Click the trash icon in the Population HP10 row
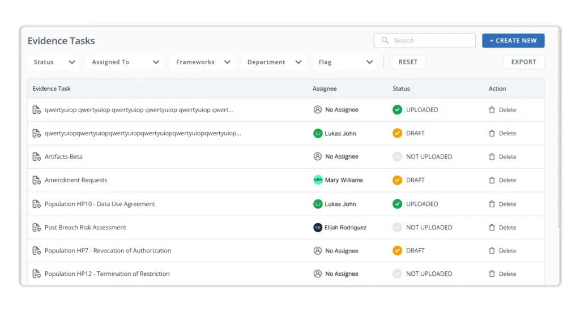580x312 pixels. pyautogui.click(x=492, y=204)
